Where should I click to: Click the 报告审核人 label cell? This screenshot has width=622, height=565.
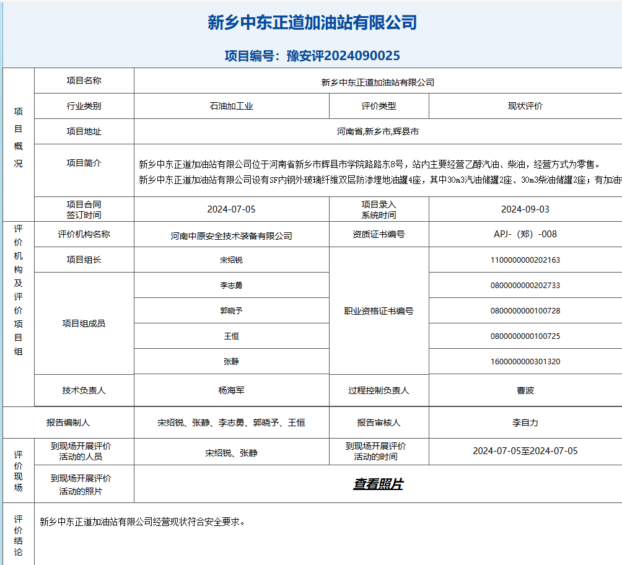(379, 423)
